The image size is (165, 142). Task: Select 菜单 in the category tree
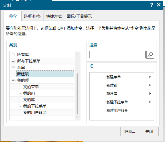pos(21,68)
